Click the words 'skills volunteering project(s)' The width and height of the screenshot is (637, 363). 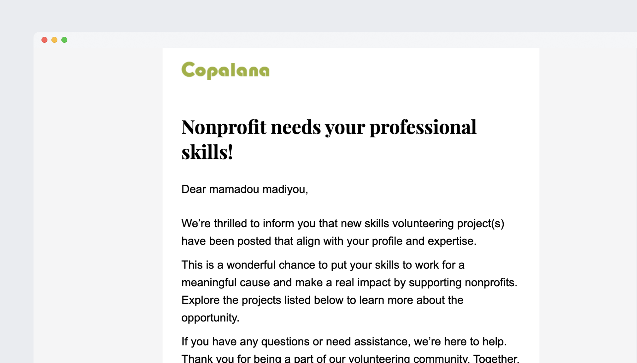(x=434, y=223)
